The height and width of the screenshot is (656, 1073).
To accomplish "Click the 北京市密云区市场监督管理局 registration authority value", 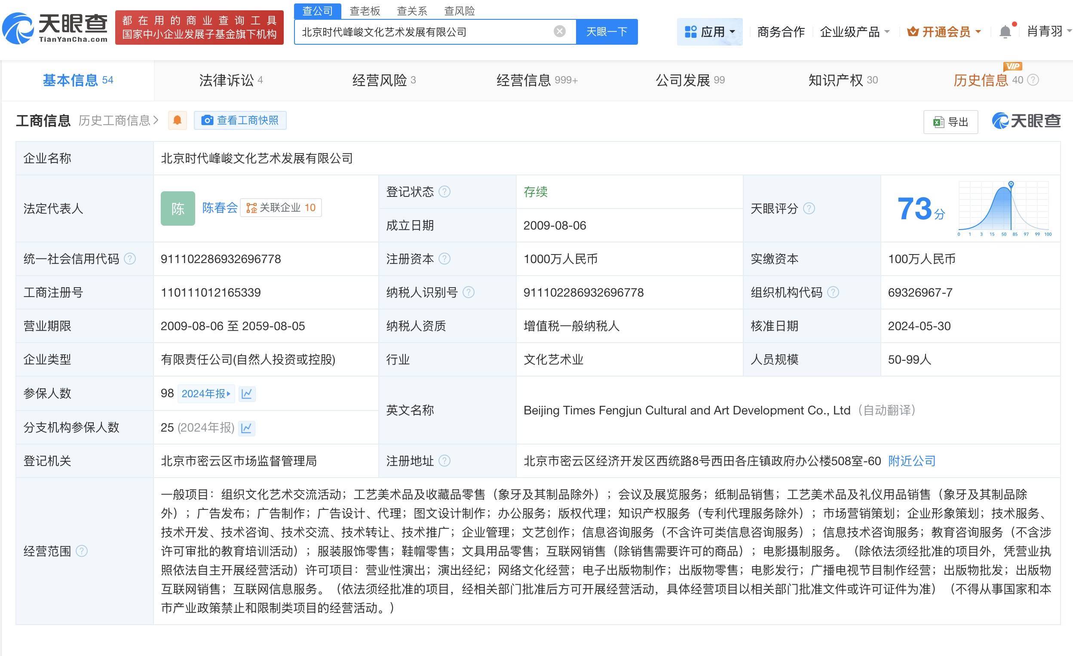I will pyautogui.click(x=239, y=461).
